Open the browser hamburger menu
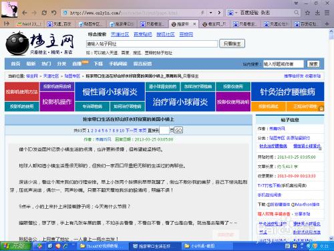334x251 pixels. [327, 13]
